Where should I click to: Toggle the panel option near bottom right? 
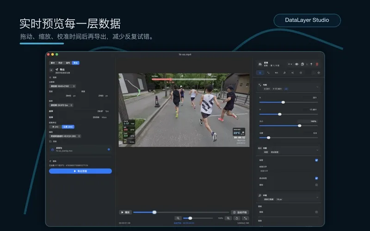click(316, 212)
